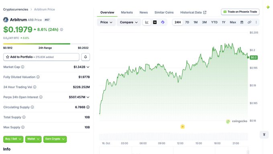The image size is (273, 154).
Task: Click the Arbitrum Price breadcrumb
Action: point(45,9)
